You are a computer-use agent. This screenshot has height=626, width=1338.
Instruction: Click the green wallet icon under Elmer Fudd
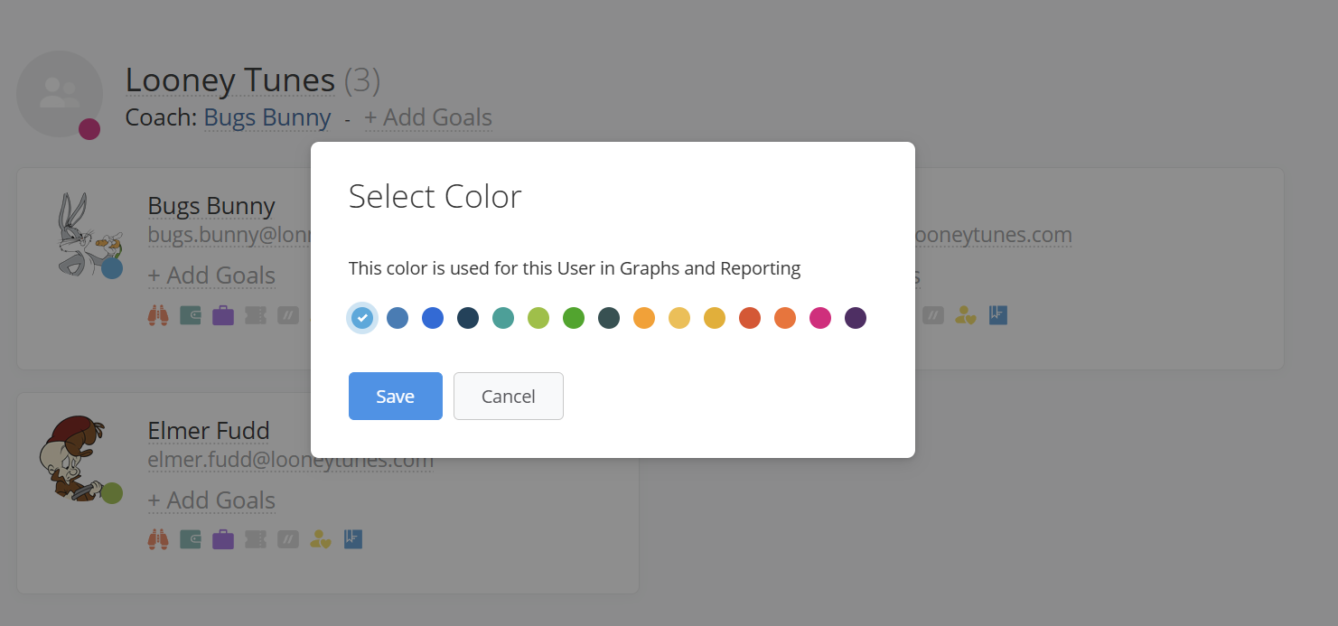coord(191,539)
